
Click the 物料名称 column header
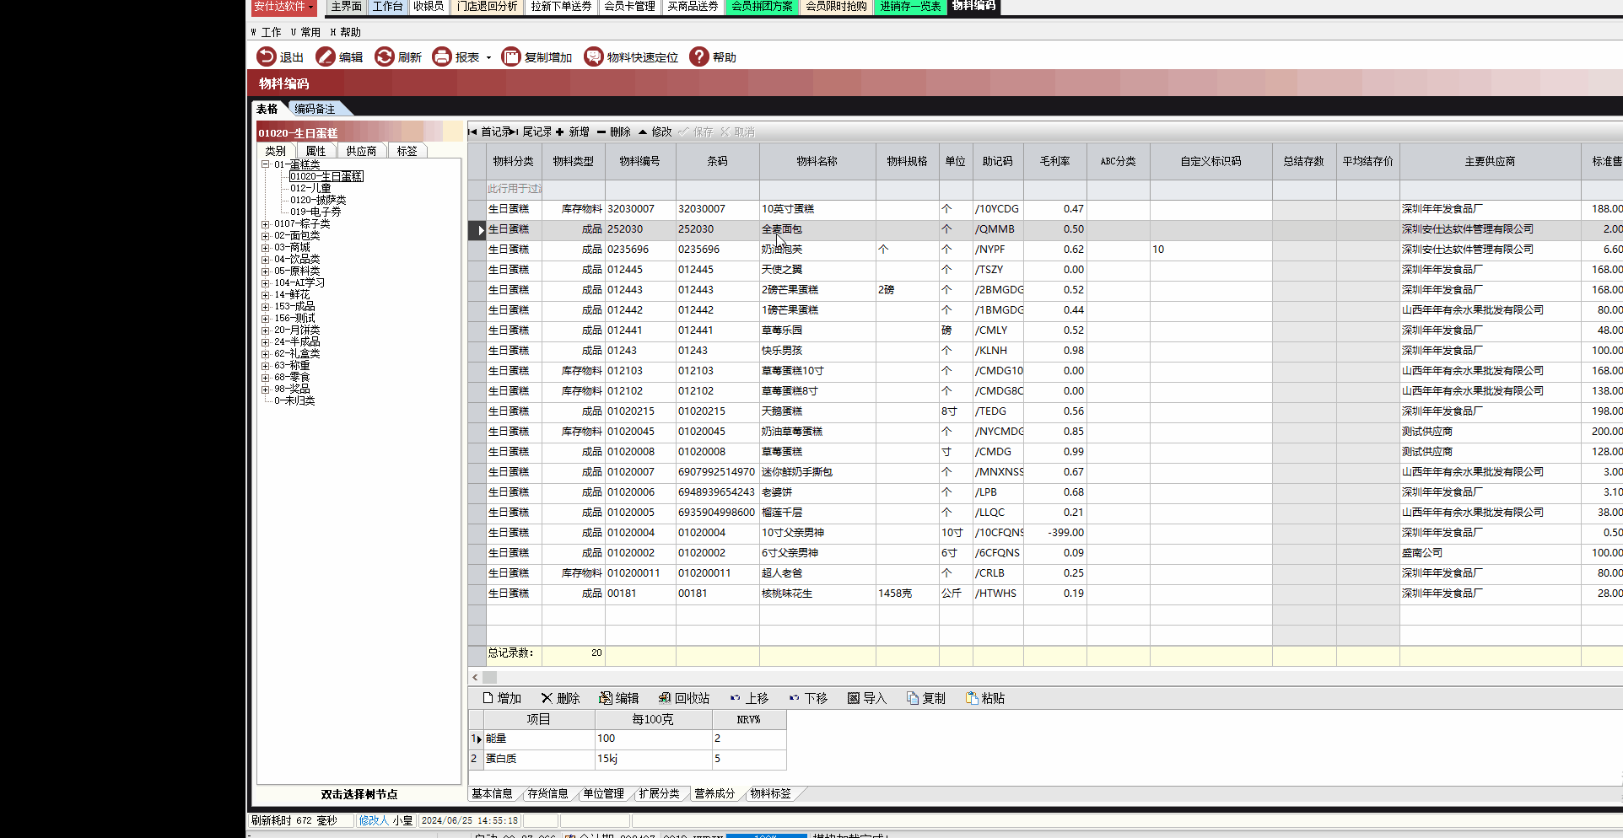817,161
